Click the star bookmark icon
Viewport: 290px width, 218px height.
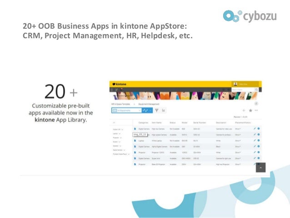[250, 111]
